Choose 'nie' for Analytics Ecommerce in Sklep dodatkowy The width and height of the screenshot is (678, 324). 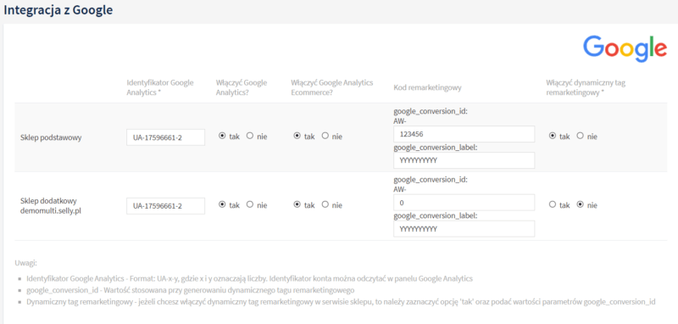click(x=325, y=204)
